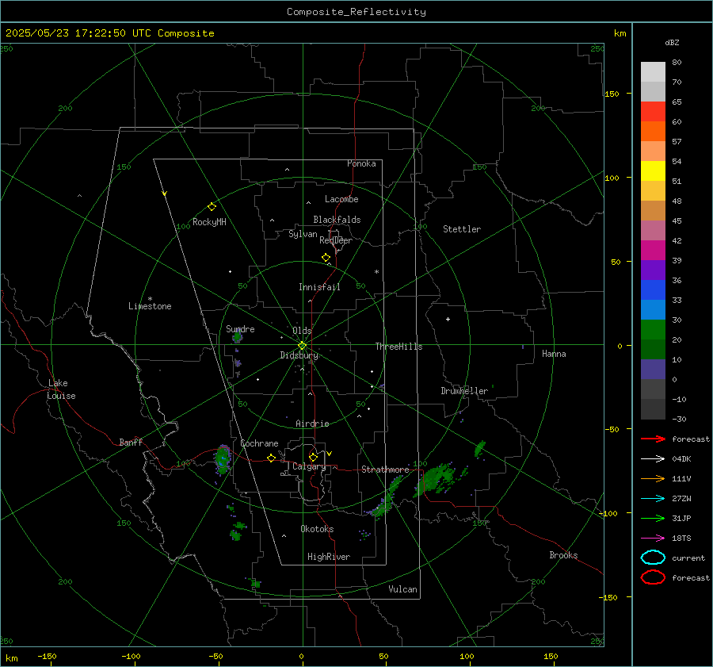This screenshot has height=667, width=713.
Task: Click the white plus marker west of Hanna
Action: tap(448, 319)
